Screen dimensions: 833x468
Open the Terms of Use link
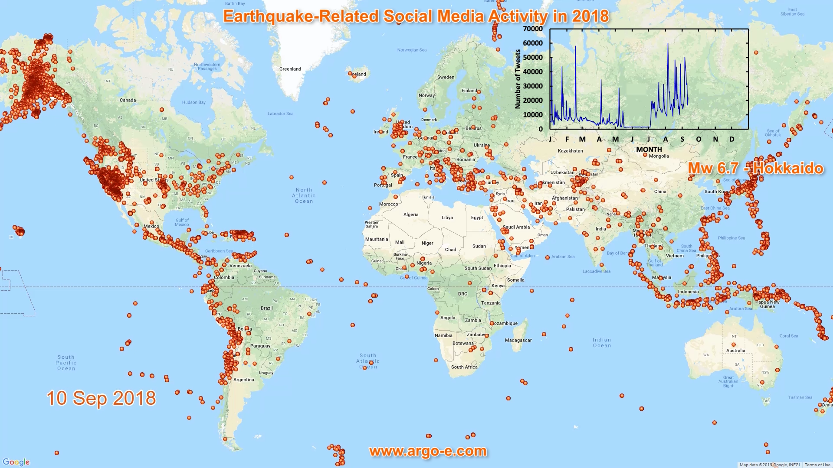[x=817, y=465]
